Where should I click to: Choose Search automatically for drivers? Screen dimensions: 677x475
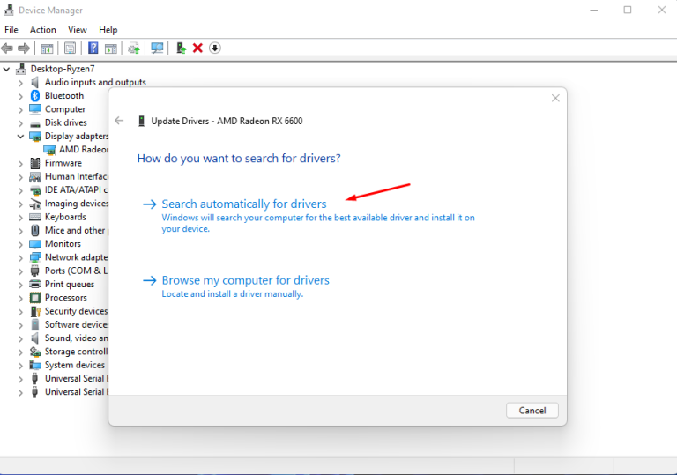tap(244, 204)
